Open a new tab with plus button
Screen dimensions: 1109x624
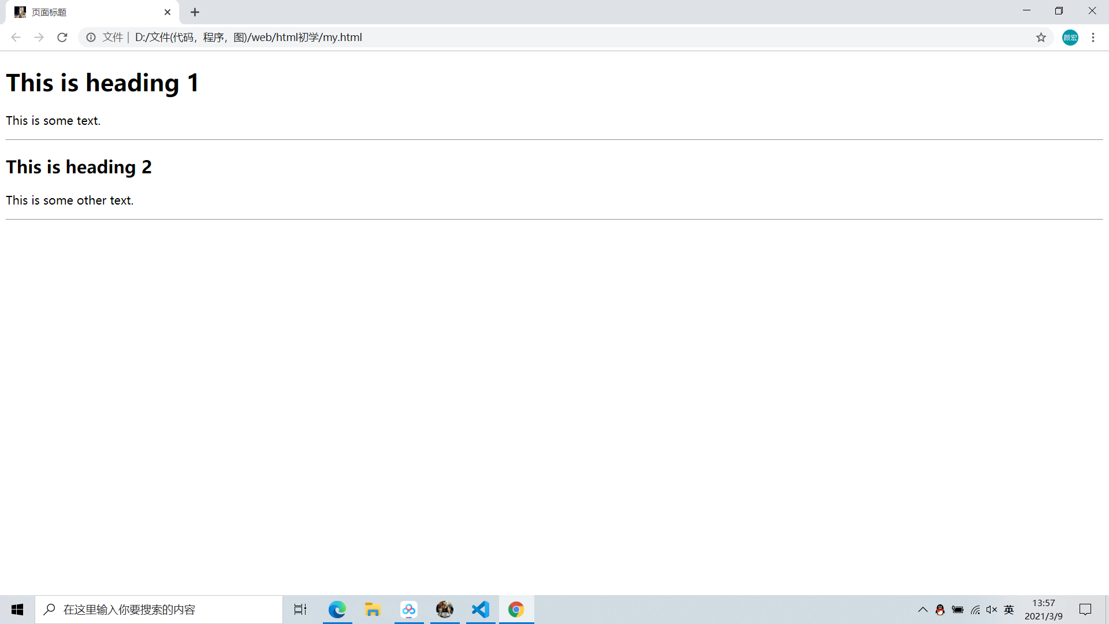195,12
